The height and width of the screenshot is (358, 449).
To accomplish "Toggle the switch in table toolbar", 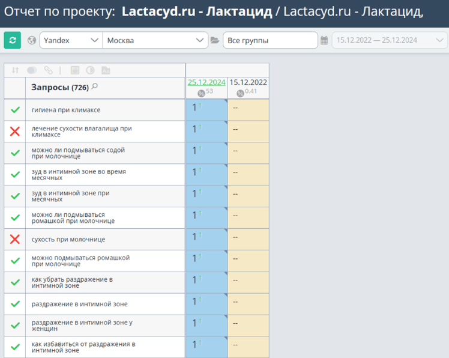I will (32, 70).
